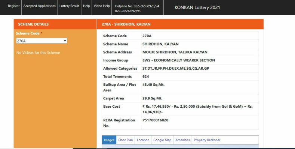Open Video Help from the top bar
Viewport: 295px width, 149px height.
click(101, 6)
